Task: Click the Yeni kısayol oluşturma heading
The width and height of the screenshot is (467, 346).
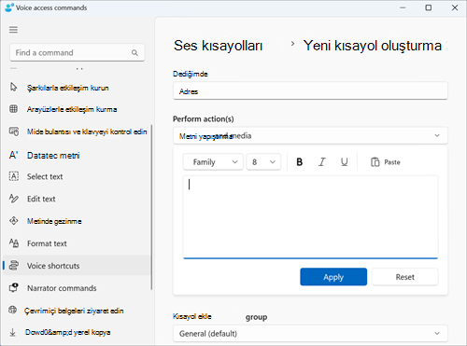Action: [373, 46]
